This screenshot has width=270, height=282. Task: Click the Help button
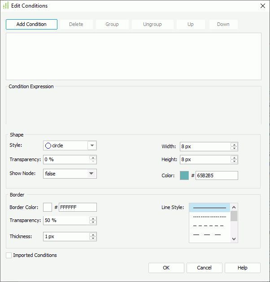243,268
